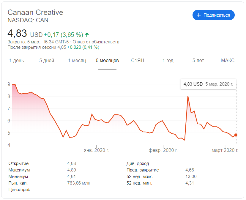Click the chart tooltip 4,83 USD

[193, 84]
